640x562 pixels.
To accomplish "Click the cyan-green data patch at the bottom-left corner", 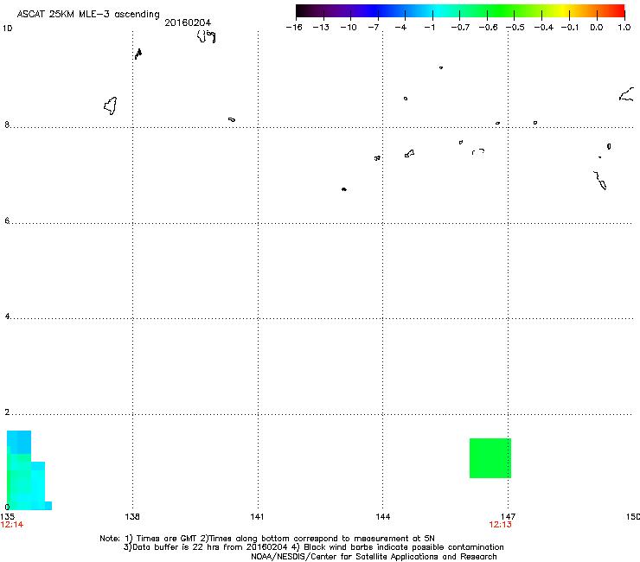I will pyautogui.click(x=25, y=476).
